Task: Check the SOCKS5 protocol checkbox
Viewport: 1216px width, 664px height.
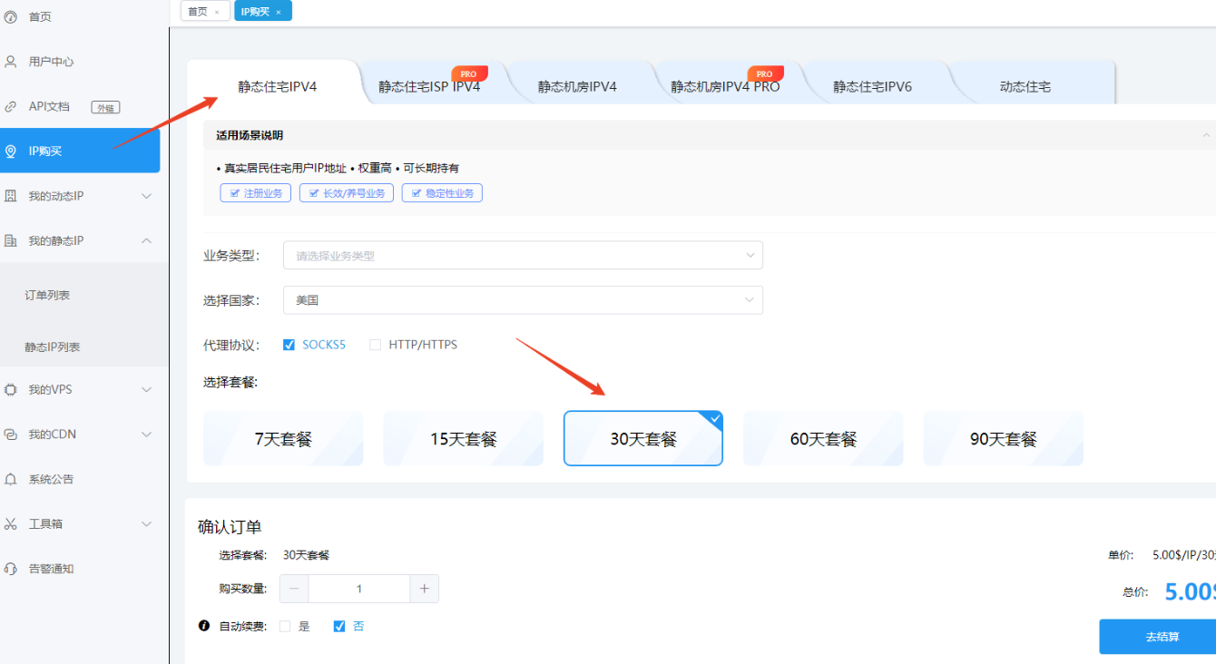Action: (289, 345)
